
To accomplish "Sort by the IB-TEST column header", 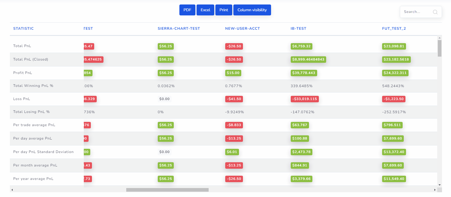I will point(298,29).
